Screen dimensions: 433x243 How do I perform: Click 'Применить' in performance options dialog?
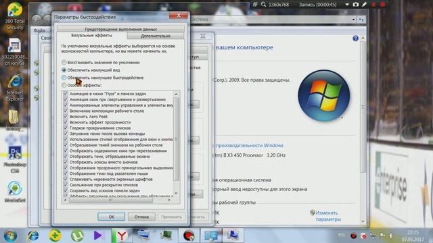[171, 217]
